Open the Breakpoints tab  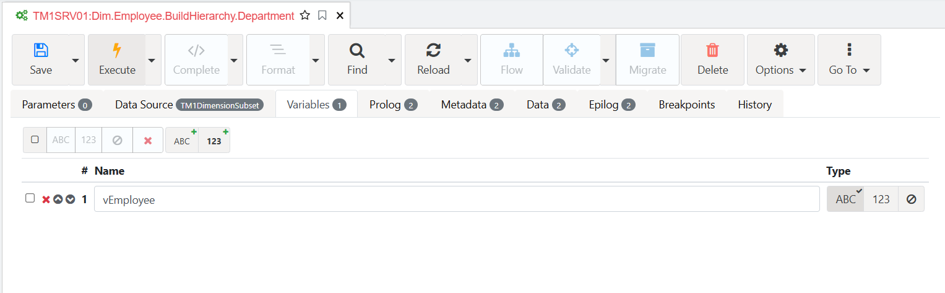tap(687, 105)
